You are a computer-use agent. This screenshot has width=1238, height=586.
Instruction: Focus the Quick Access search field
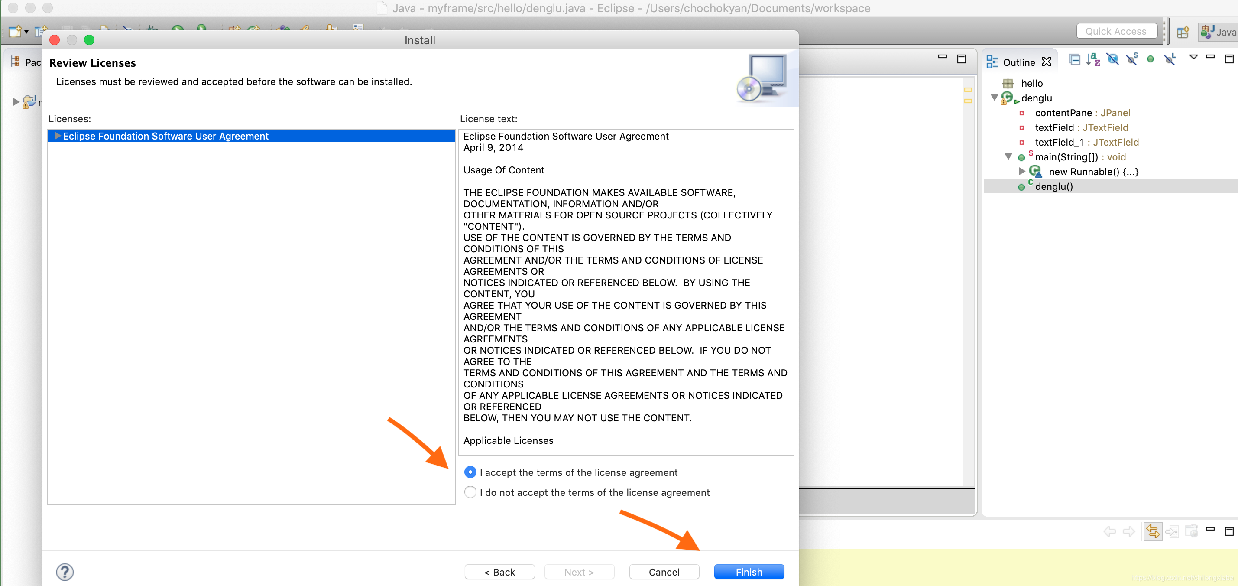point(1116,31)
